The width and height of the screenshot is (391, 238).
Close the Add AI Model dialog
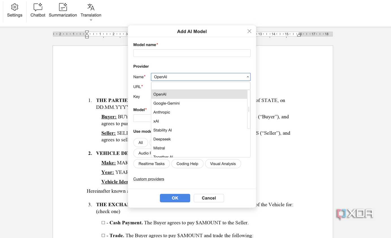click(x=249, y=31)
